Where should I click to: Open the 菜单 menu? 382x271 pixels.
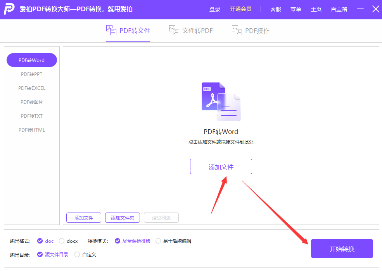[296, 9]
